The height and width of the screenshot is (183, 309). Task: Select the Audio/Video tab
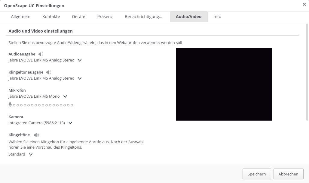pos(188,17)
